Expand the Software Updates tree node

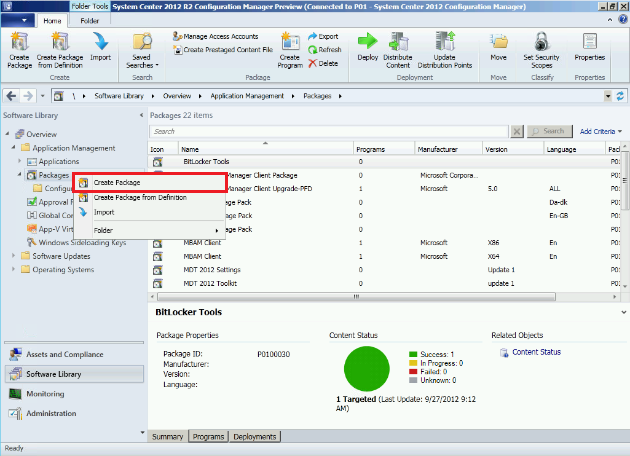pyautogui.click(x=14, y=256)
